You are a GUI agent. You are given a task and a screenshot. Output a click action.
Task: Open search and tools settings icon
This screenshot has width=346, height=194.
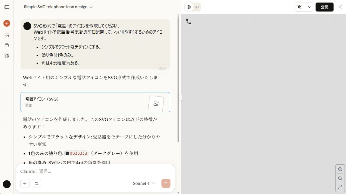click(36, 183)
